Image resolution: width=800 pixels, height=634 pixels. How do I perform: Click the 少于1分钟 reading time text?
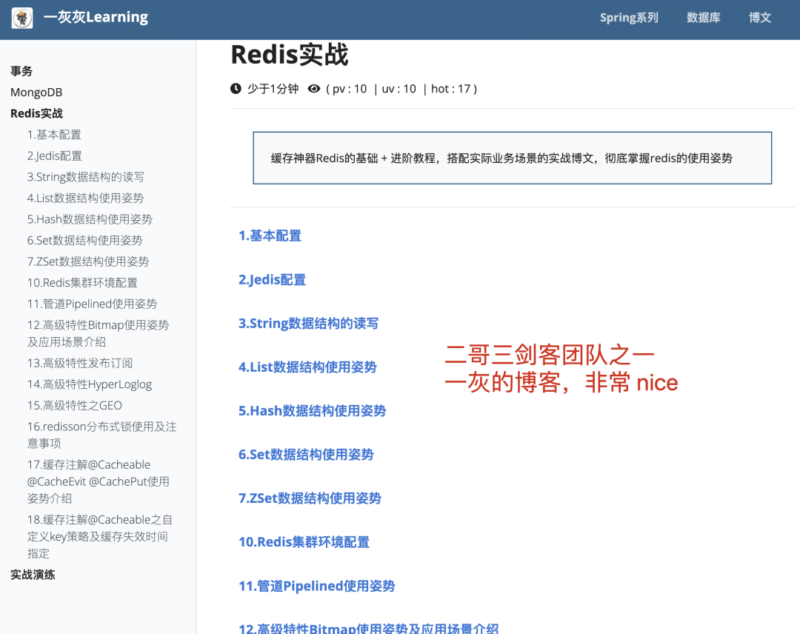(273, 89)
